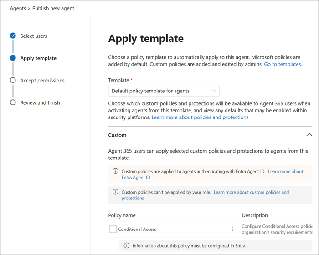Image resolution: width=319 pixels, height=255 pixels.
Task: Check the Conditional Access policy checkbox
Action: (x=113, y=229)
